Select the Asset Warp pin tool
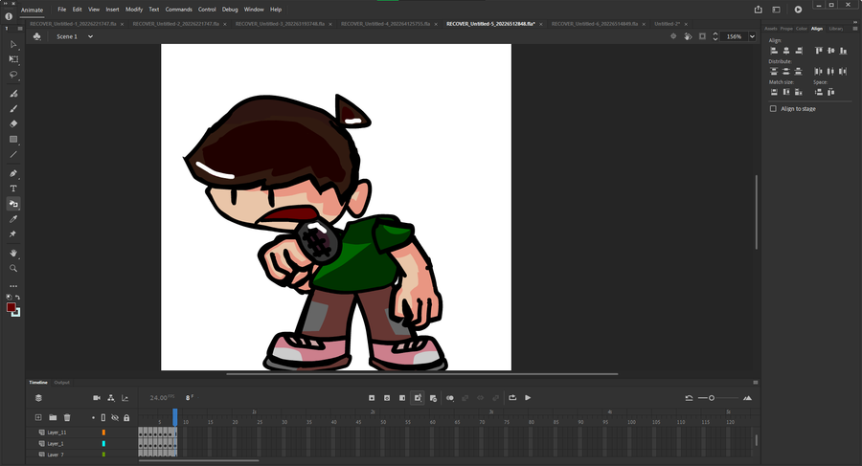 (x=13, y=234)
